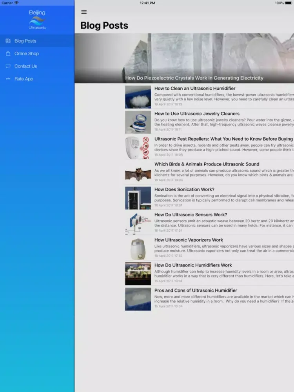Screen dimensions: 294x392
Task: Open ultrasonic sensor diagram thumbnail
Action: click(x=138, y=223)
